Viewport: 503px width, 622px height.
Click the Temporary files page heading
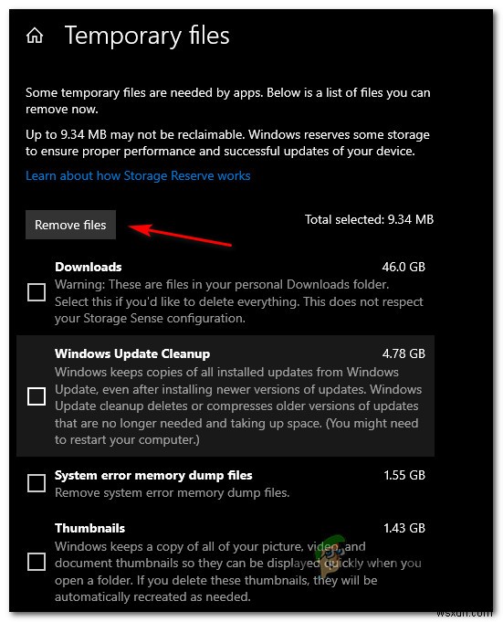coord(147,37)
